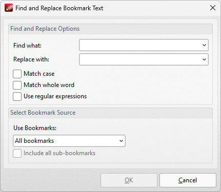Check Include all sub-bookmarks option
The image size is (221, 192).
click(x=17, y=153)
